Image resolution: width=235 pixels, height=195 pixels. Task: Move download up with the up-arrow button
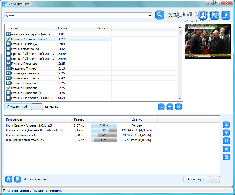pos(226,125)
